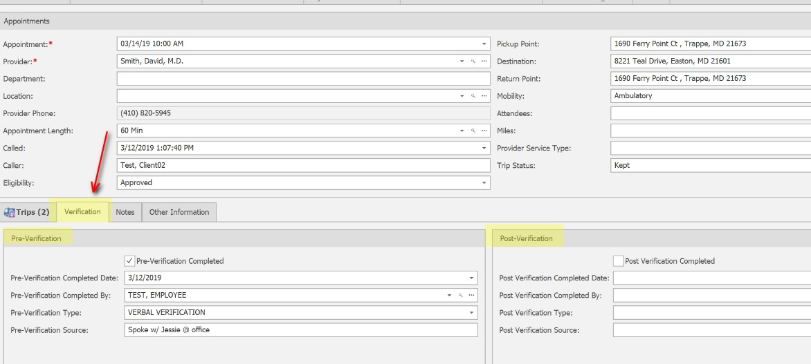
Task: Expand the Appointment Length dropdown arrow
Action: [x=462, y=131]
